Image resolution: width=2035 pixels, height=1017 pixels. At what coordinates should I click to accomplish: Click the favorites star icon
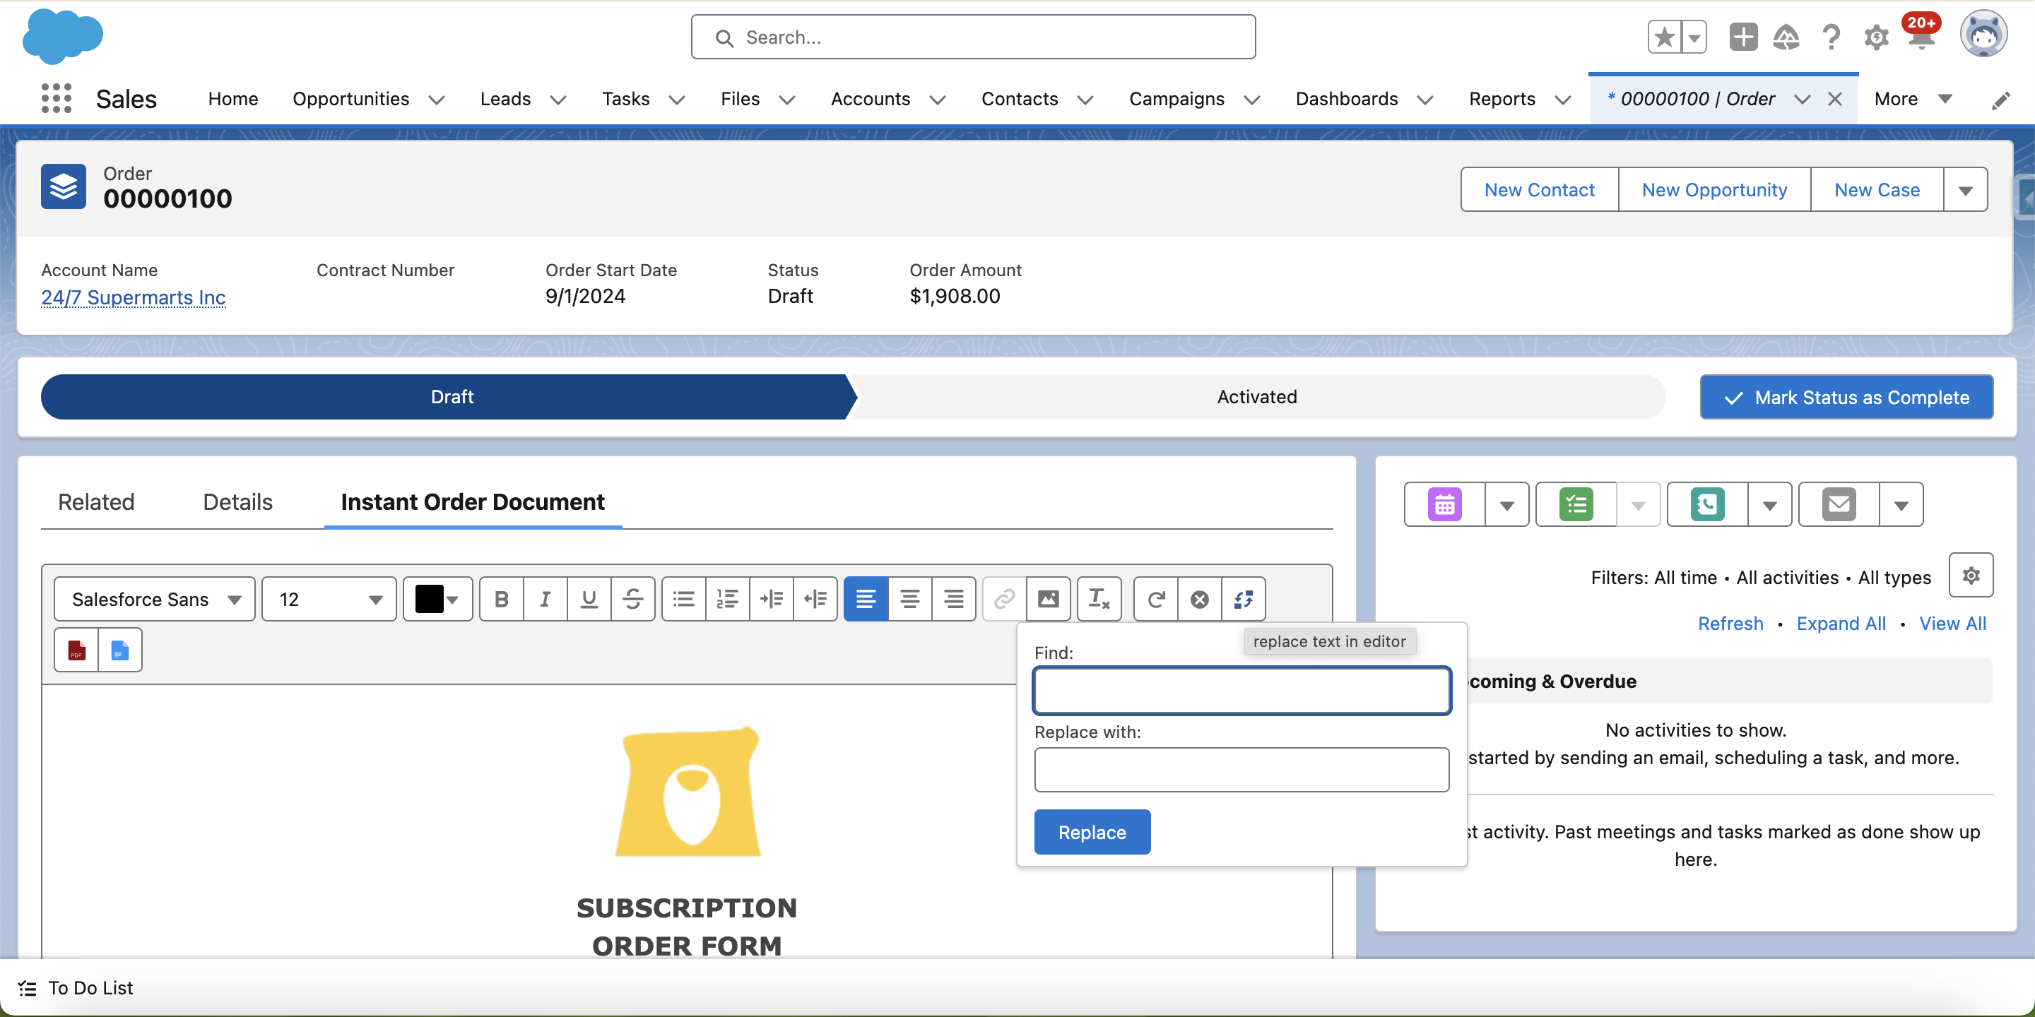click(1665, 37)
